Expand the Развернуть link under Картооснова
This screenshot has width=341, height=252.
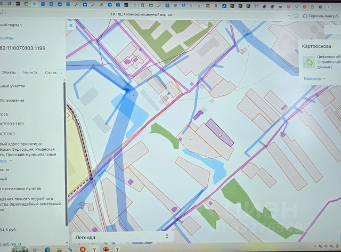(x=314, y=78)
